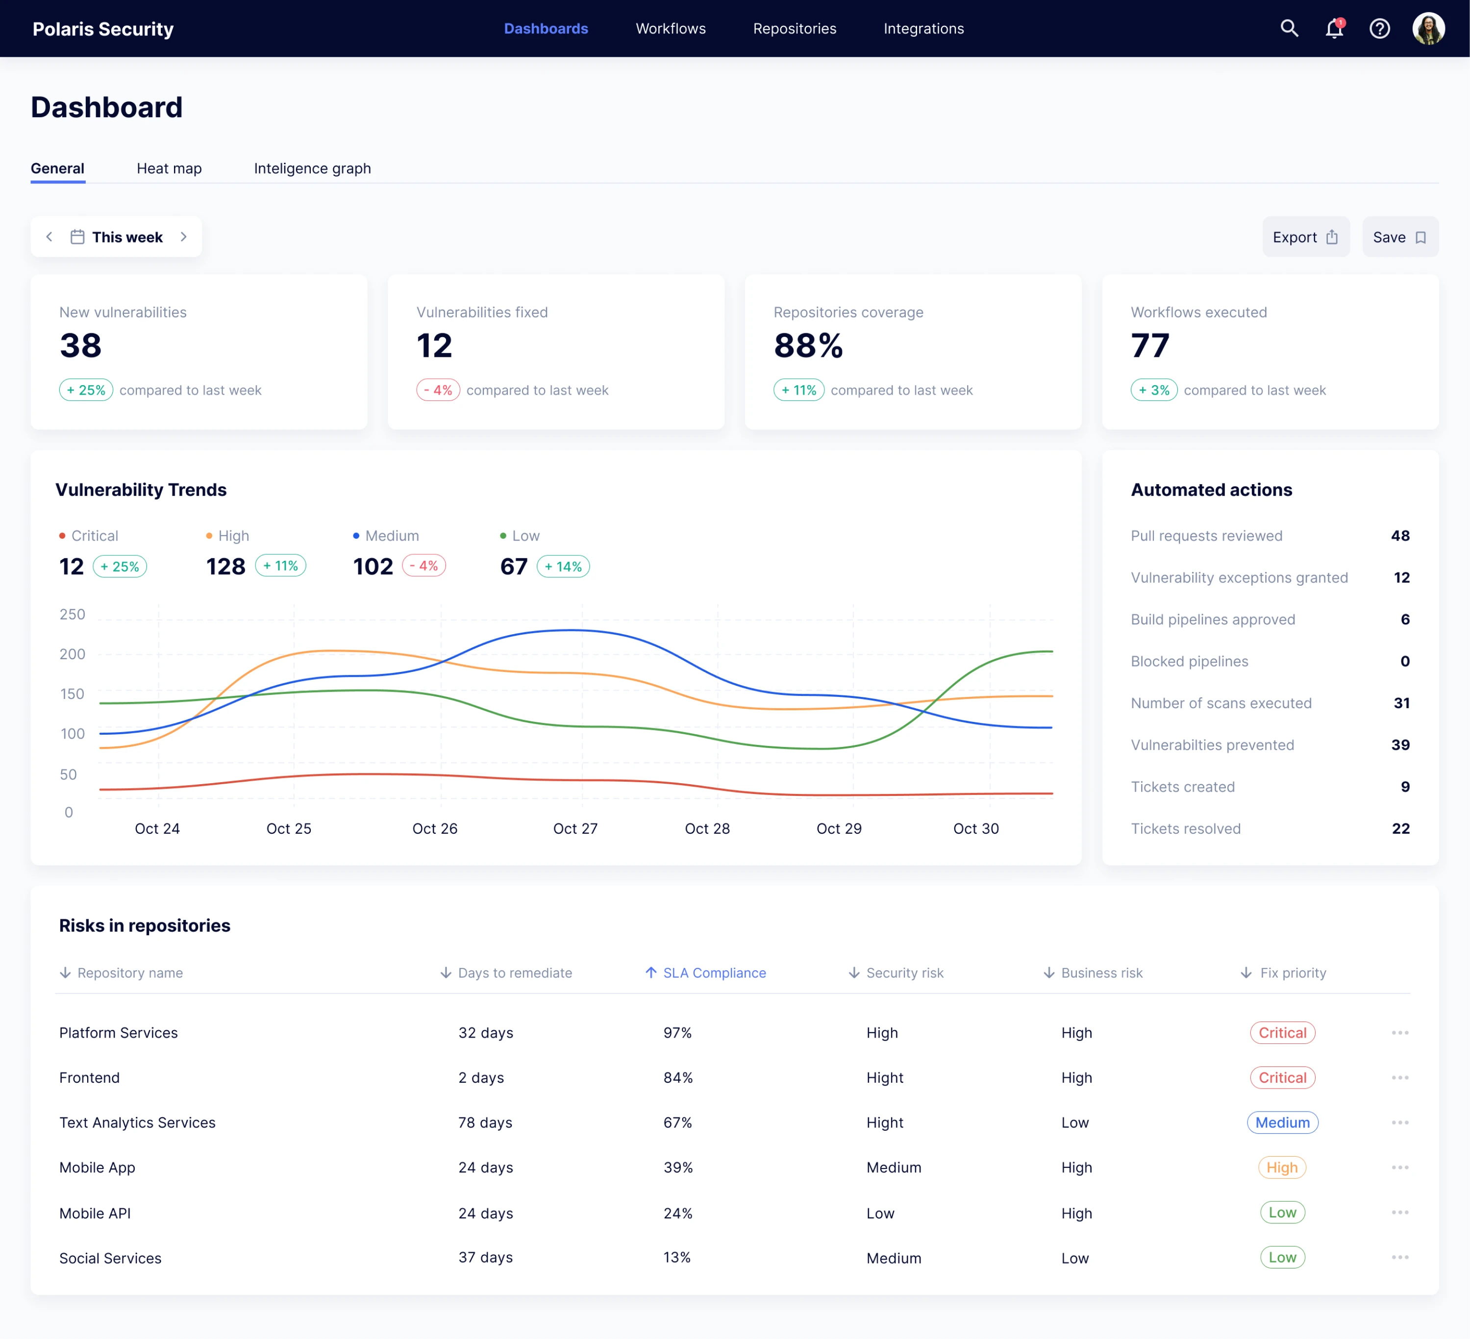
Task: Open the user profile avatar
Action: 1428,28
